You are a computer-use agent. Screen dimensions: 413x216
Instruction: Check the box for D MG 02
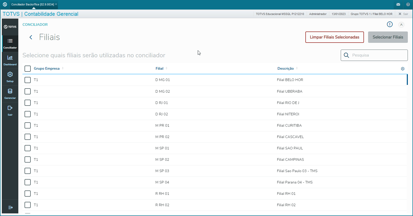[28, 91]
